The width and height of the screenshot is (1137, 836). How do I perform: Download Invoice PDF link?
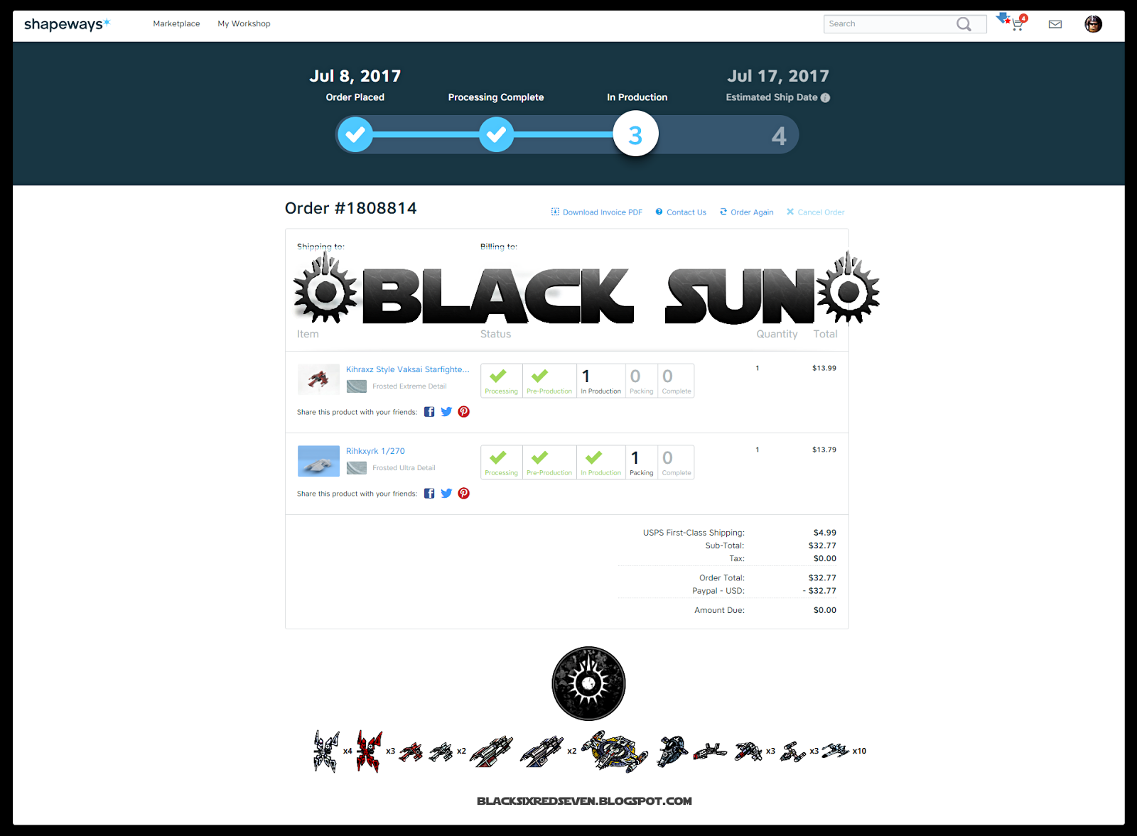coord(597,212)
